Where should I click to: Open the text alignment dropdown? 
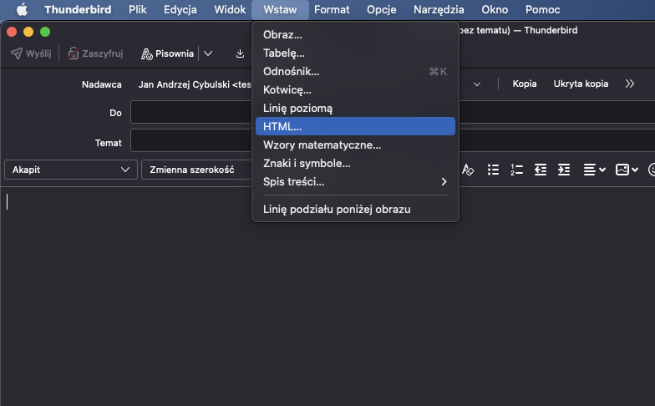(594, 170)
